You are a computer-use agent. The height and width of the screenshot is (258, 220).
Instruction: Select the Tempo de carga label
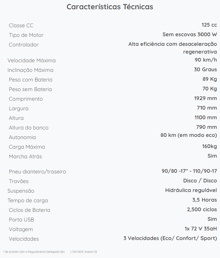click(x=28, y=201)
